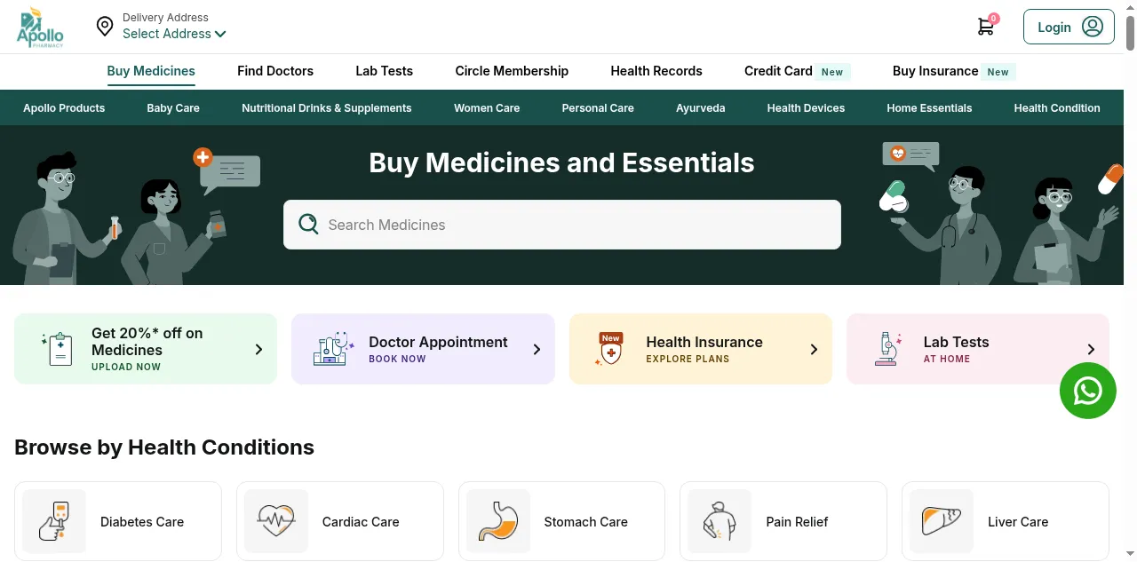Click arrow on Get 20% off card
The height and width of the screenshot is (562, 1137).
pyautogui.click(x=258, y=349)
